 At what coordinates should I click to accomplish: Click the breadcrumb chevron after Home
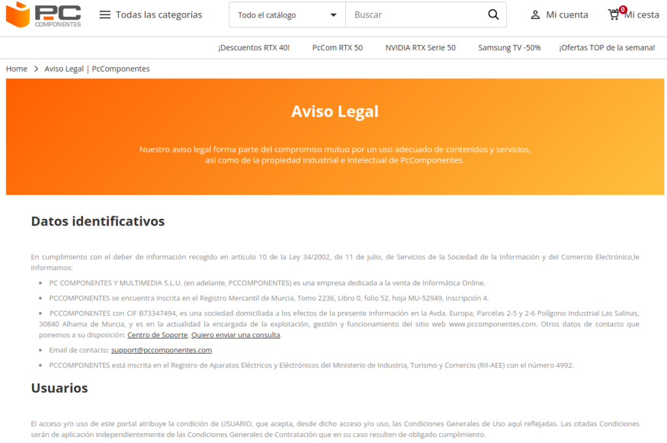click(x=36, y=69)
